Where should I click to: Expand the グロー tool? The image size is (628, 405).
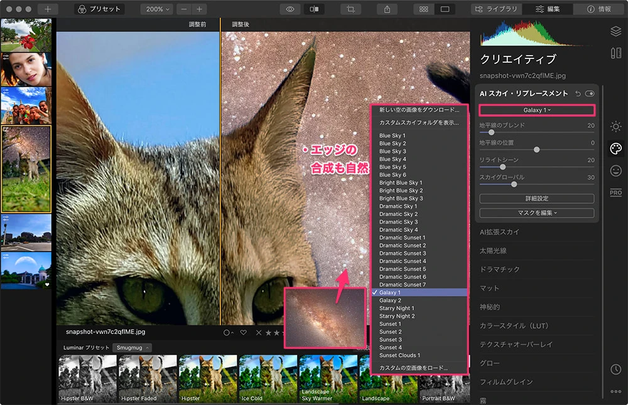[x=489, y=363]
